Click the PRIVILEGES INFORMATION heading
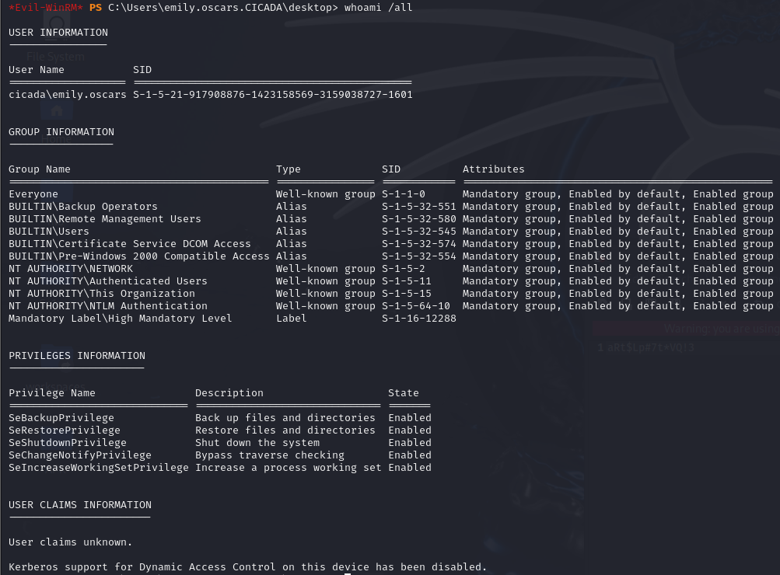Viewport: 780px width, 575px height. tap(77, 356)
